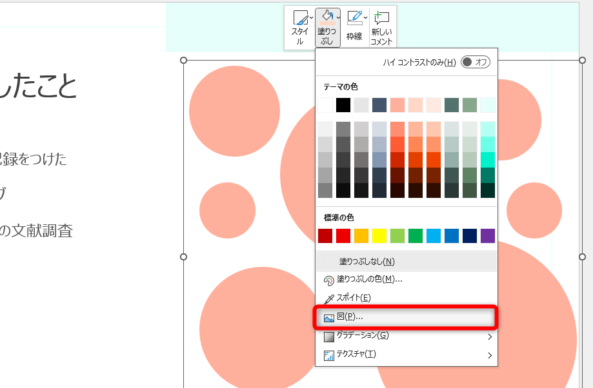Screen dimensions: 593x388
Task: Toggle ハイ コントラストのみ switch
Action: (x=475, y=63)
